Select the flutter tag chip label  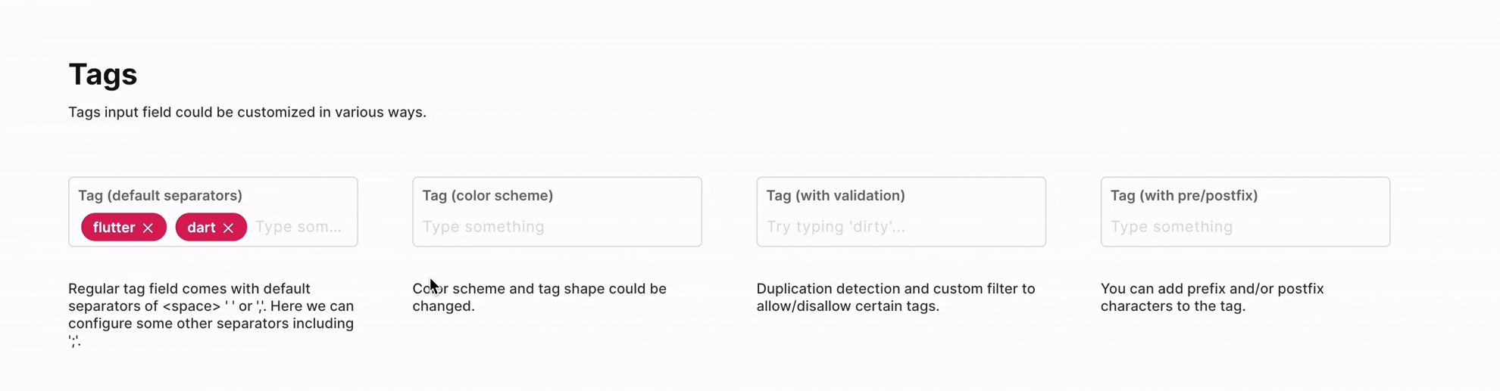(114, 228)
